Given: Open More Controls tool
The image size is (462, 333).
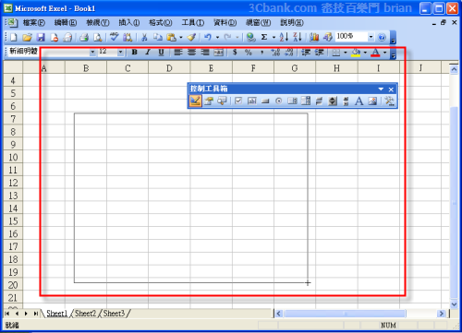Looking at the screenshot, I should pyautogui.click(x=389, y=101).
